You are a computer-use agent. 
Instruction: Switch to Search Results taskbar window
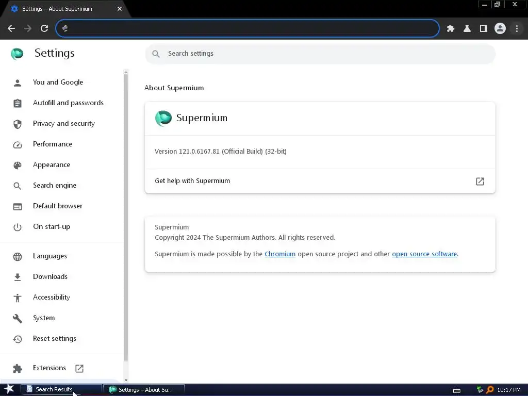point(61,390)
